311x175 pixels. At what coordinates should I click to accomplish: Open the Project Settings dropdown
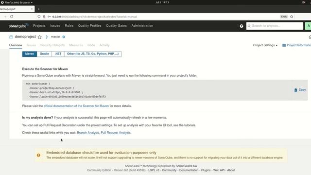[265, 45]
